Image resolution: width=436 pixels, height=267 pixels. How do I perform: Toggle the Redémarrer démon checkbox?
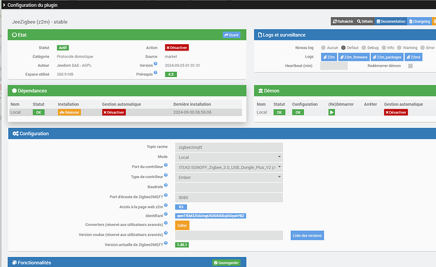pyautogui.click(x=410, y=66)
